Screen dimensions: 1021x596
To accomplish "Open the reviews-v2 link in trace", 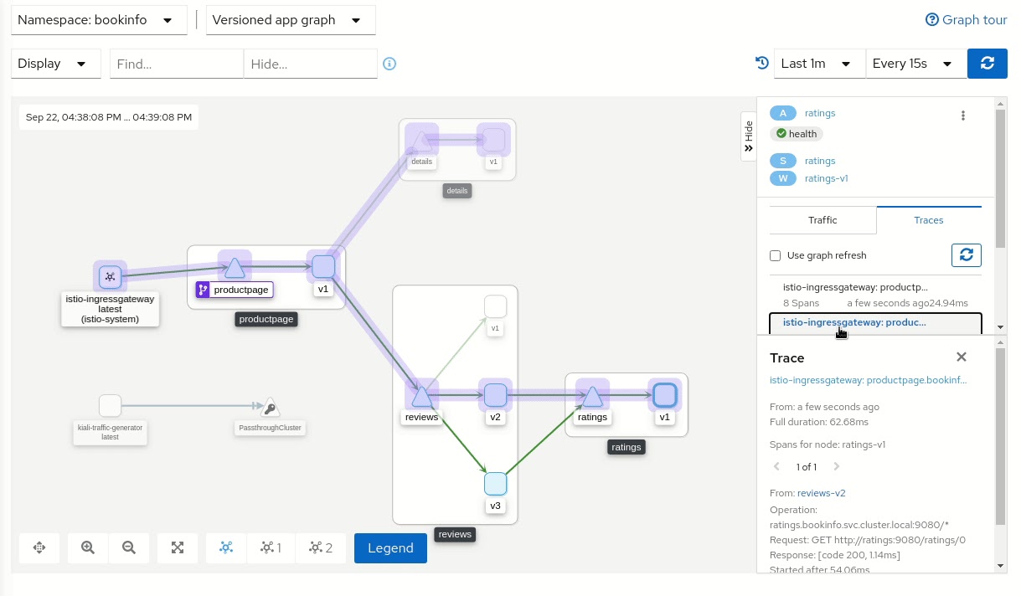I will click(821, 493).
